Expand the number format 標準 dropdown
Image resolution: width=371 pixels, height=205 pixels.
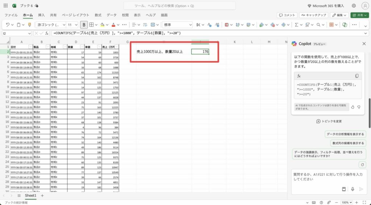(178, 25)
